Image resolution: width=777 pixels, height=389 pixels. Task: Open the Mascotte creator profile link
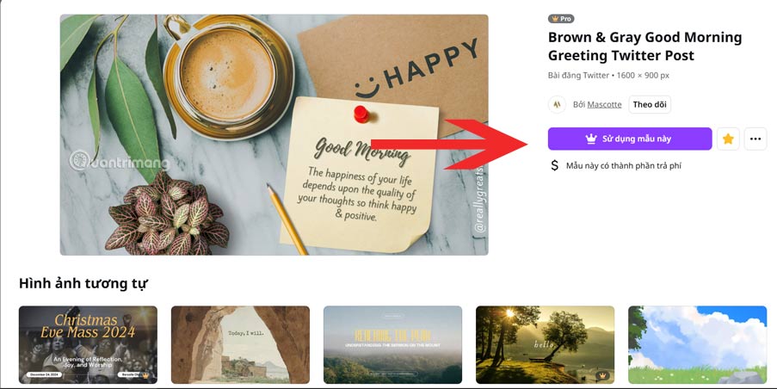pyautogui.click(x=604, y=104)
